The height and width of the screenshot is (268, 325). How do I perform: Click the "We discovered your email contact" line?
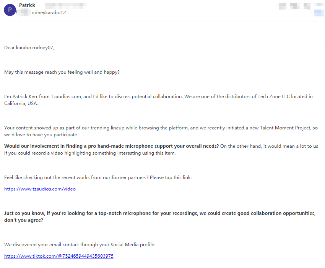80,245
